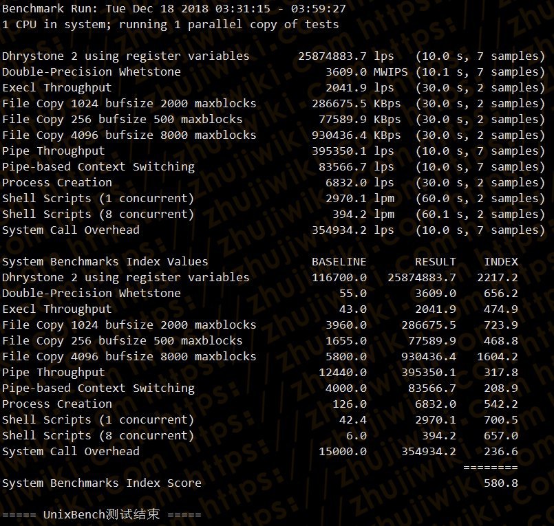The height and width of the screenshot is (526, 554).
Task: Click baseline value 42.4
Action: point(352,419)
